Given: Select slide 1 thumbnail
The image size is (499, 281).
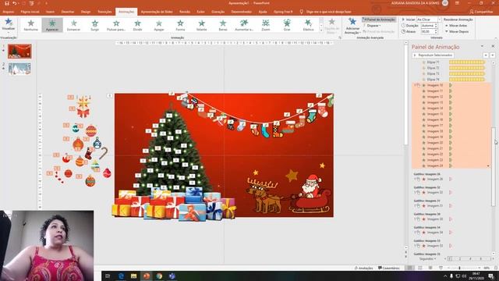Looking at the screenshot, I should pyautogui.click(x=19, y=52).
